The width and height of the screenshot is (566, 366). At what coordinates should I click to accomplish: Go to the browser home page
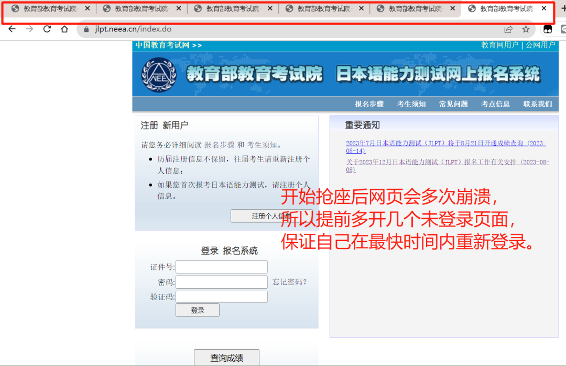[x=64, y=29]
